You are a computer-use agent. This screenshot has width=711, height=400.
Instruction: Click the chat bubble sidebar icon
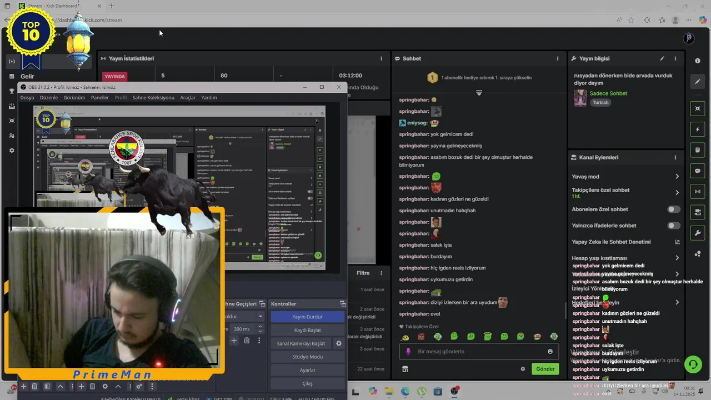pyautogui.click(x=698, y=171)
